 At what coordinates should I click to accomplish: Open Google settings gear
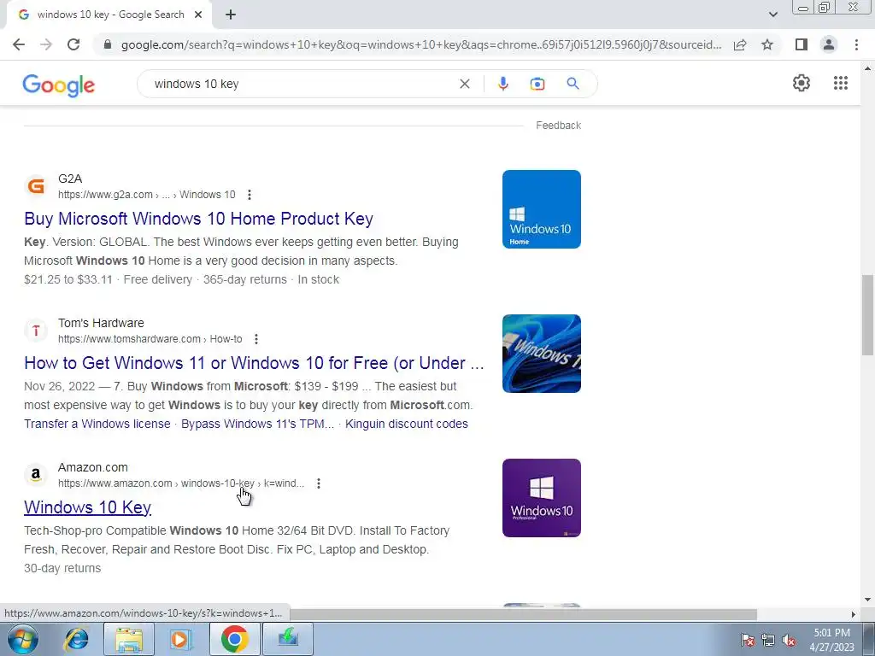802,83
